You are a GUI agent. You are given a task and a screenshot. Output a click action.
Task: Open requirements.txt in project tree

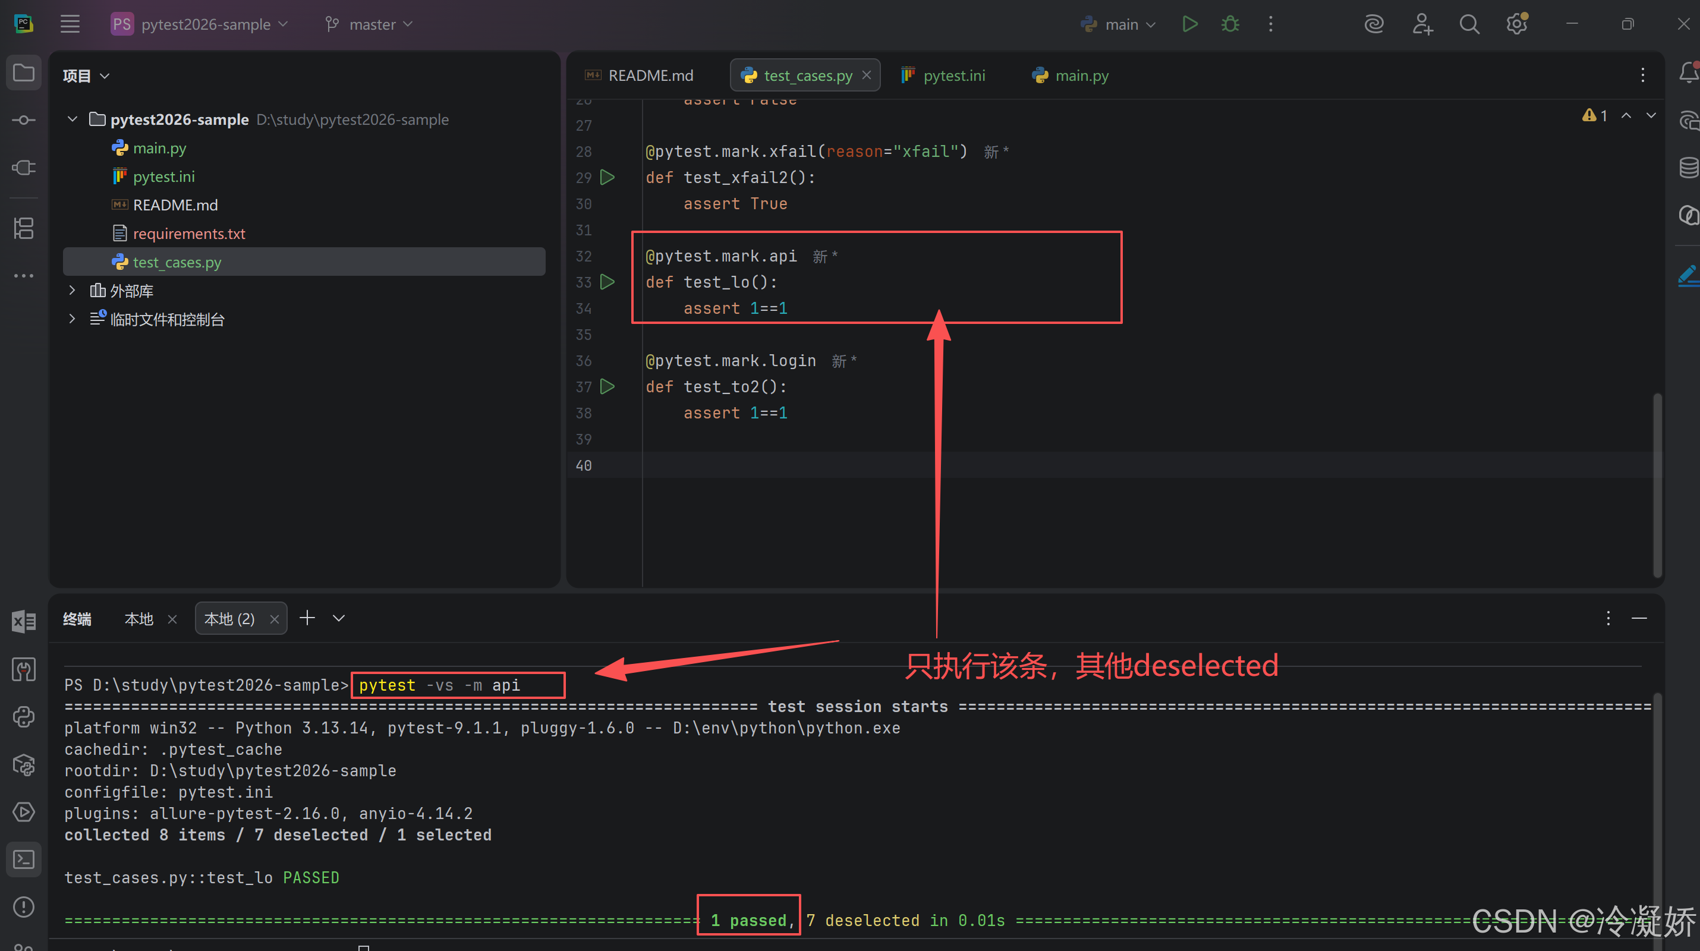pos(189,234)
